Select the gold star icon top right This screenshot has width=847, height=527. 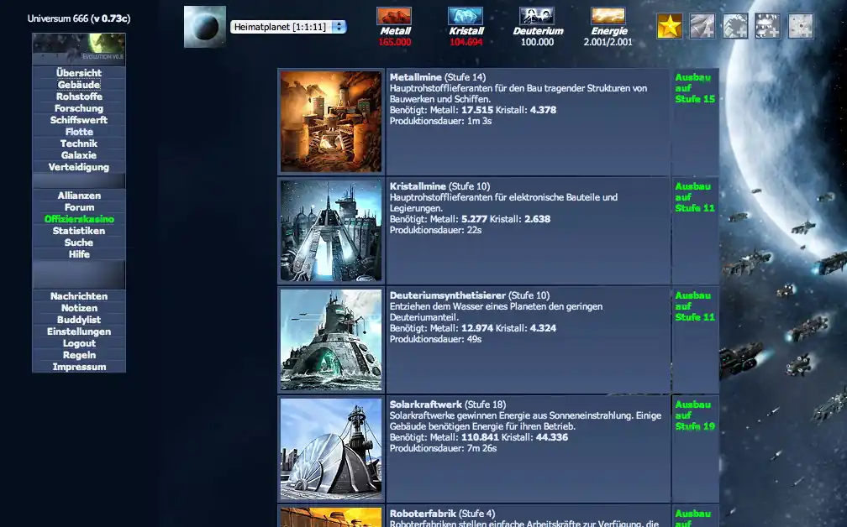point(669,25)
